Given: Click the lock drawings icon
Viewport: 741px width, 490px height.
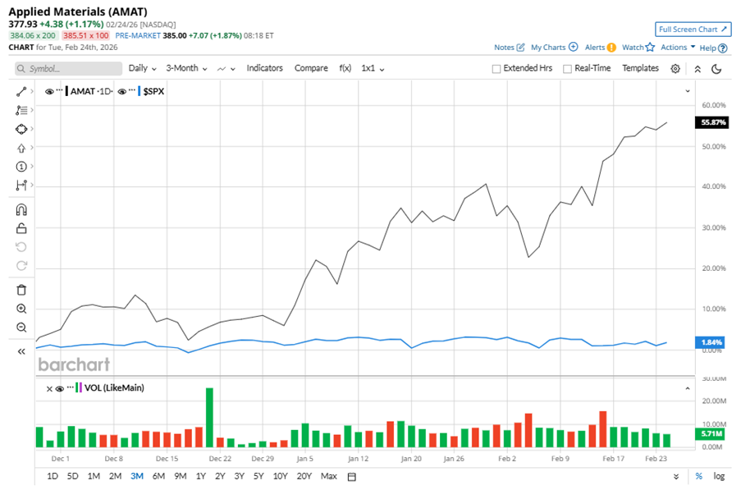Looking at the screenshot, I should point(22,228).
